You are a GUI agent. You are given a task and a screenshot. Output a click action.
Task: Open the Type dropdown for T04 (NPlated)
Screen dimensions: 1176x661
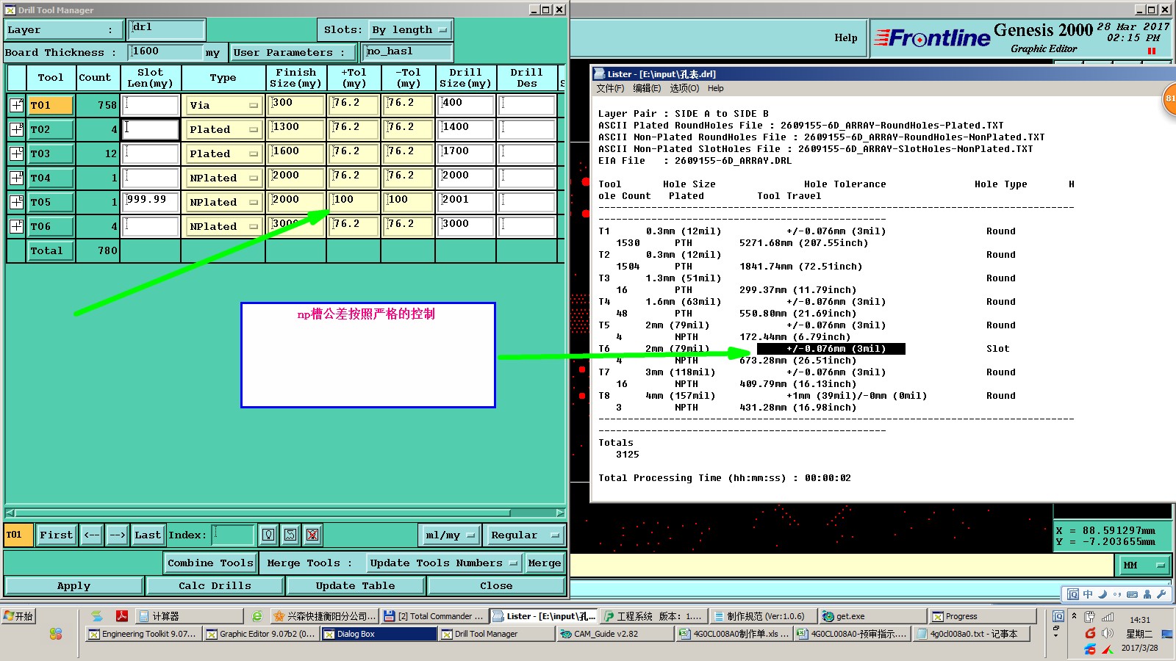(x=223, y=178)
